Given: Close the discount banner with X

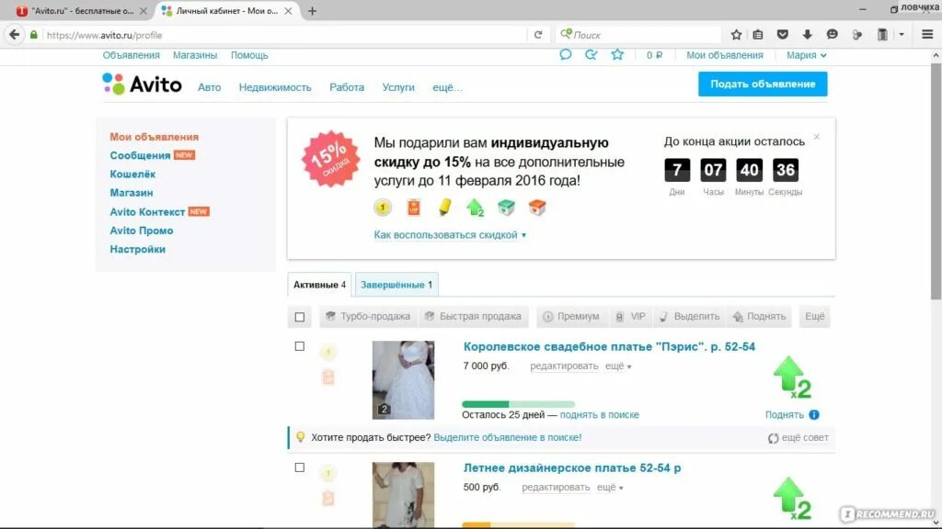Looking at the screenshot, I should (817, 137).
